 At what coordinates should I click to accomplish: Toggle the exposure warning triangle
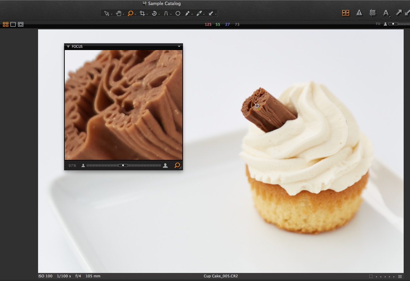pyautogui.click(x=359, y=13)
